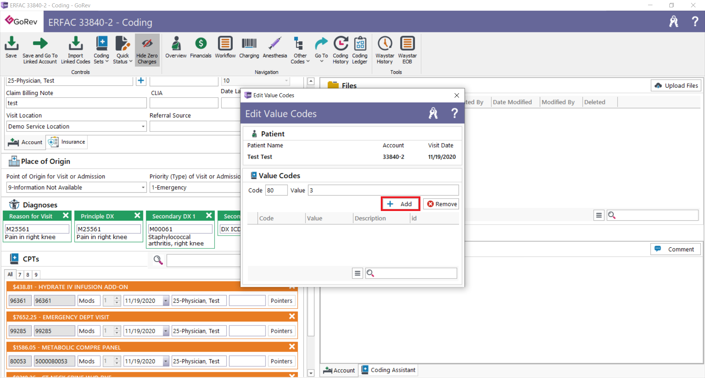This screenshot has width=705, height=378.
Task: Select the All CPT tab
Action: click(10, 274)
